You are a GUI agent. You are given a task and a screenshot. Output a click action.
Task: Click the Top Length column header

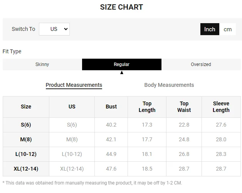tap(147, 107)
